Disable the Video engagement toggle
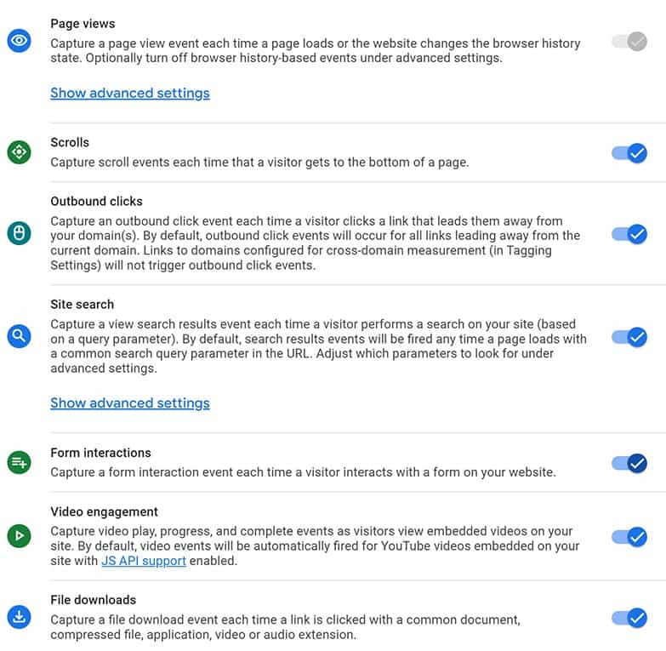 [629, 537]
